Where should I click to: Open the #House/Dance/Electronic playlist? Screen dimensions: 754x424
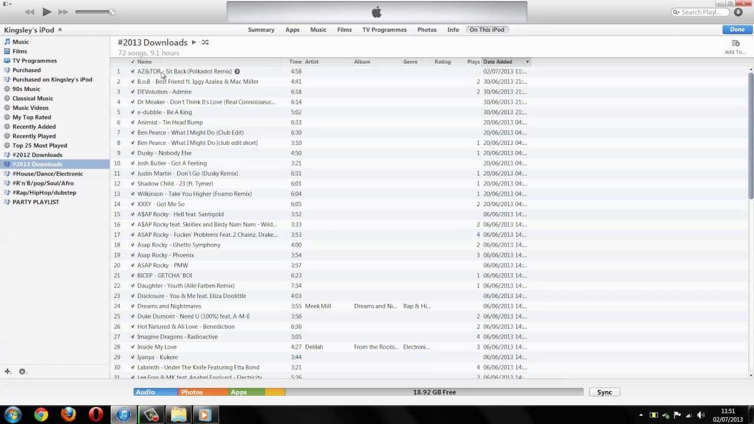click(x=48, y=174)
